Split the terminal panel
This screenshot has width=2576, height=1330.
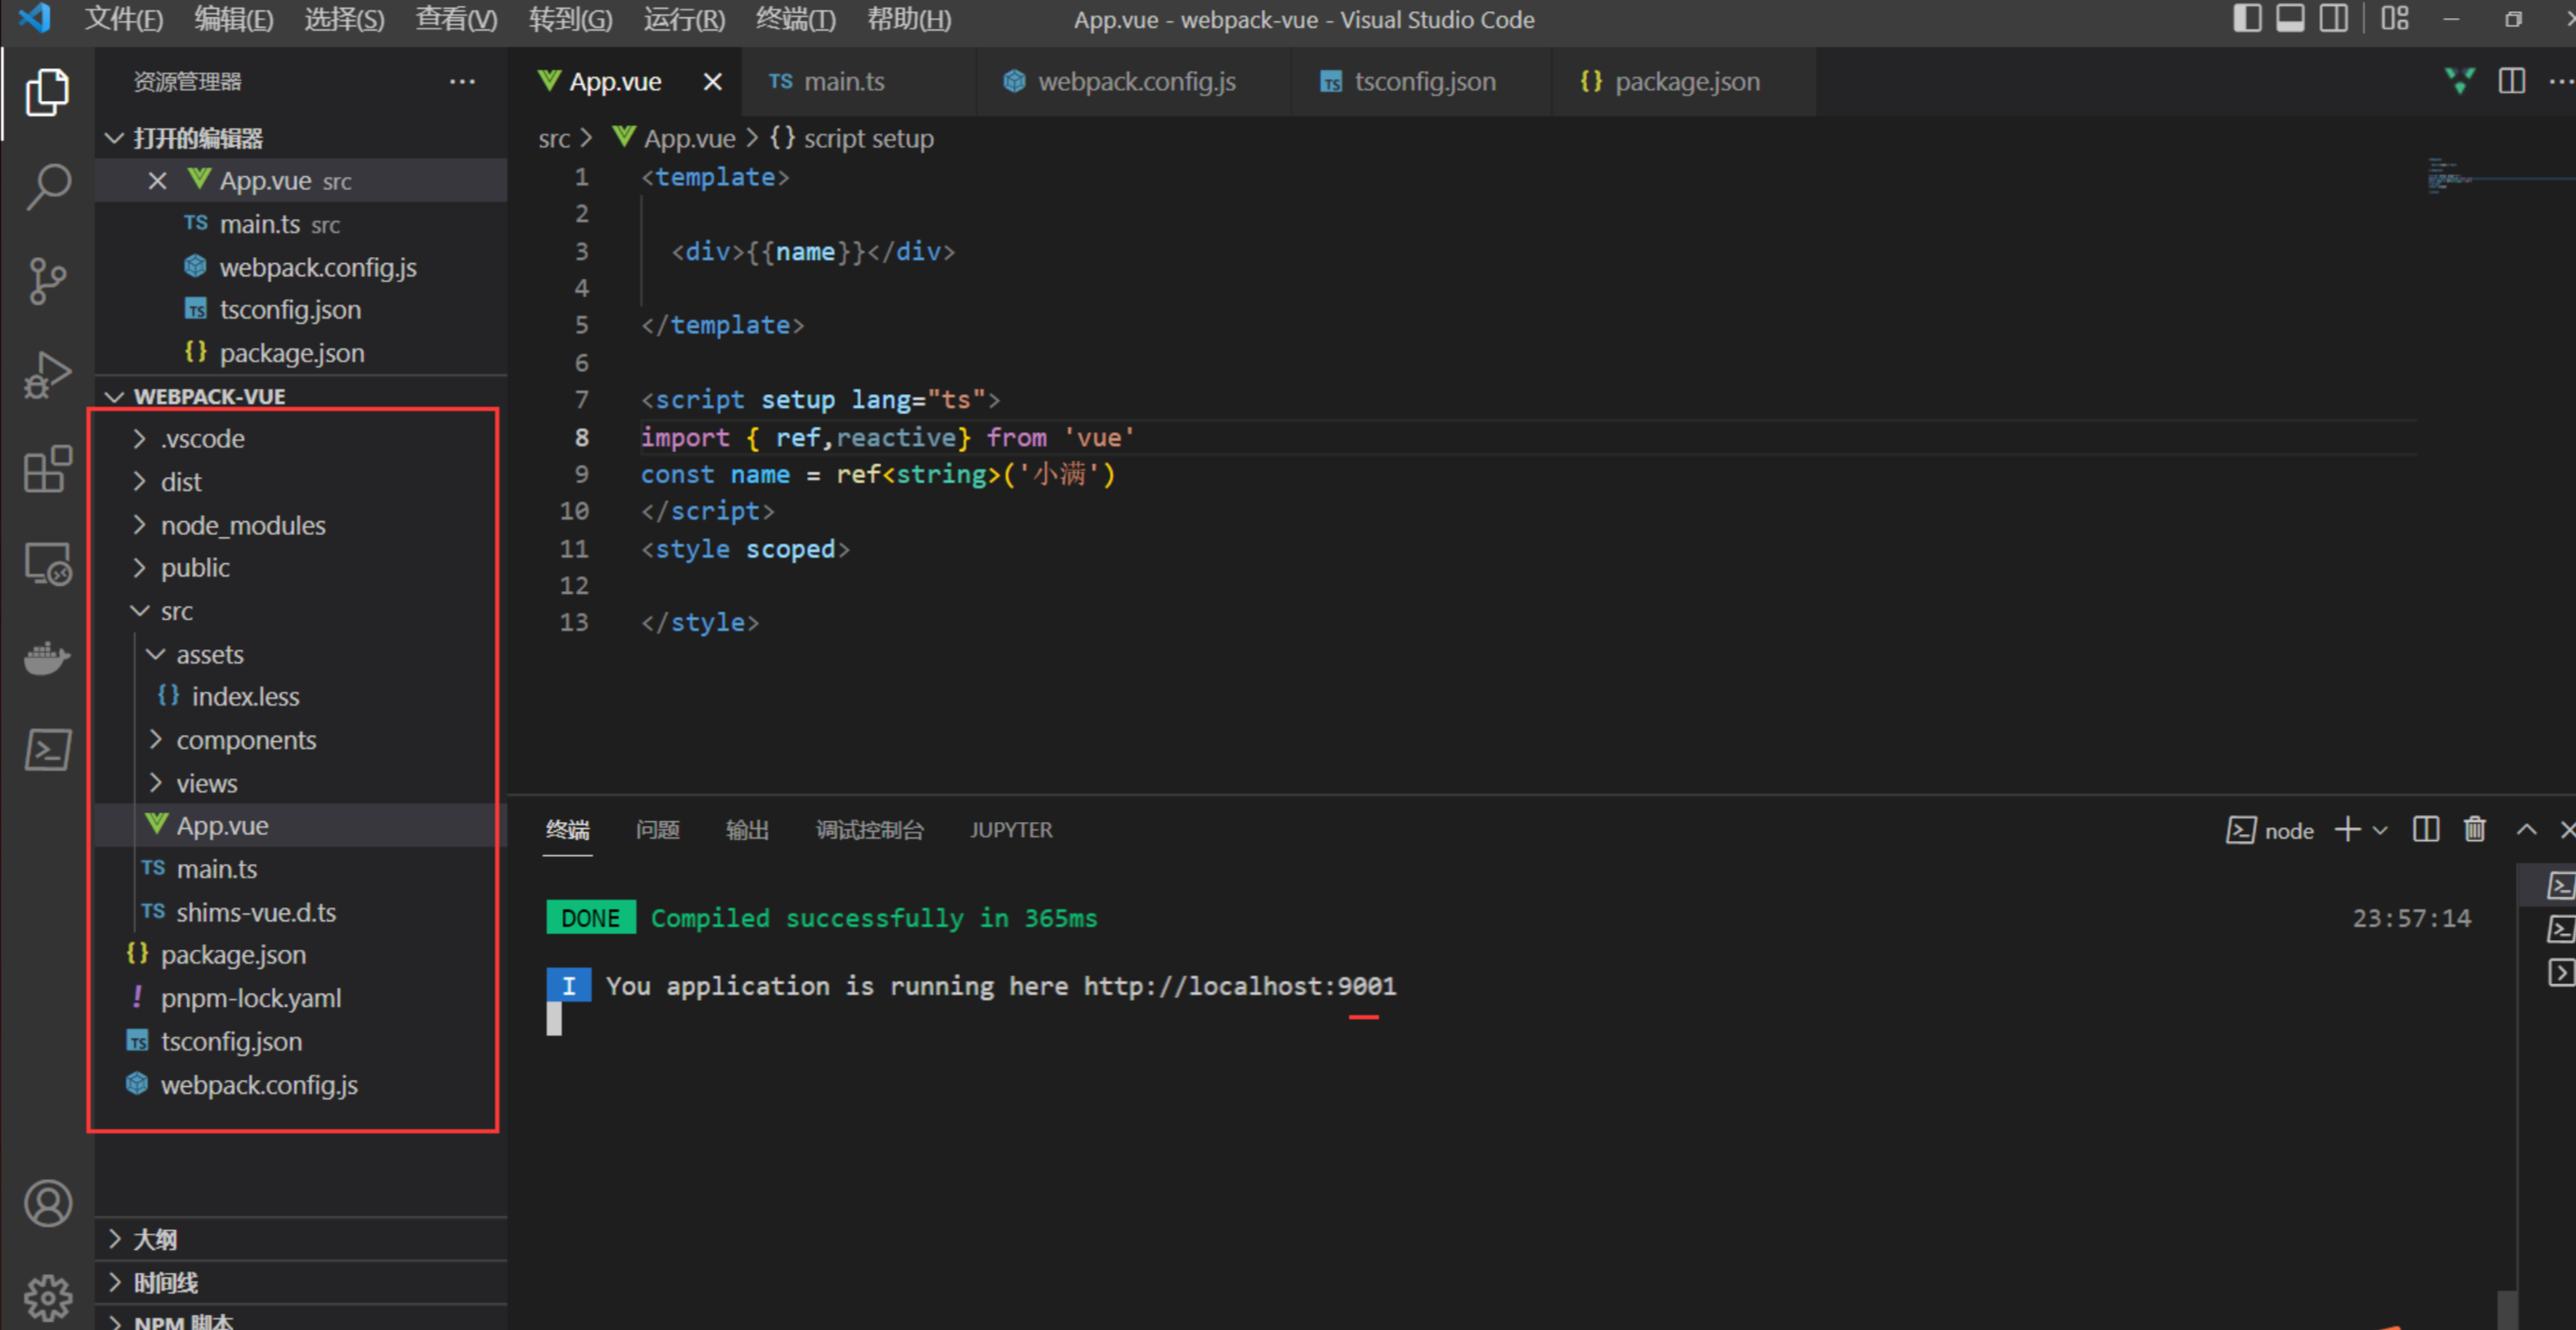coord(2426,830)
